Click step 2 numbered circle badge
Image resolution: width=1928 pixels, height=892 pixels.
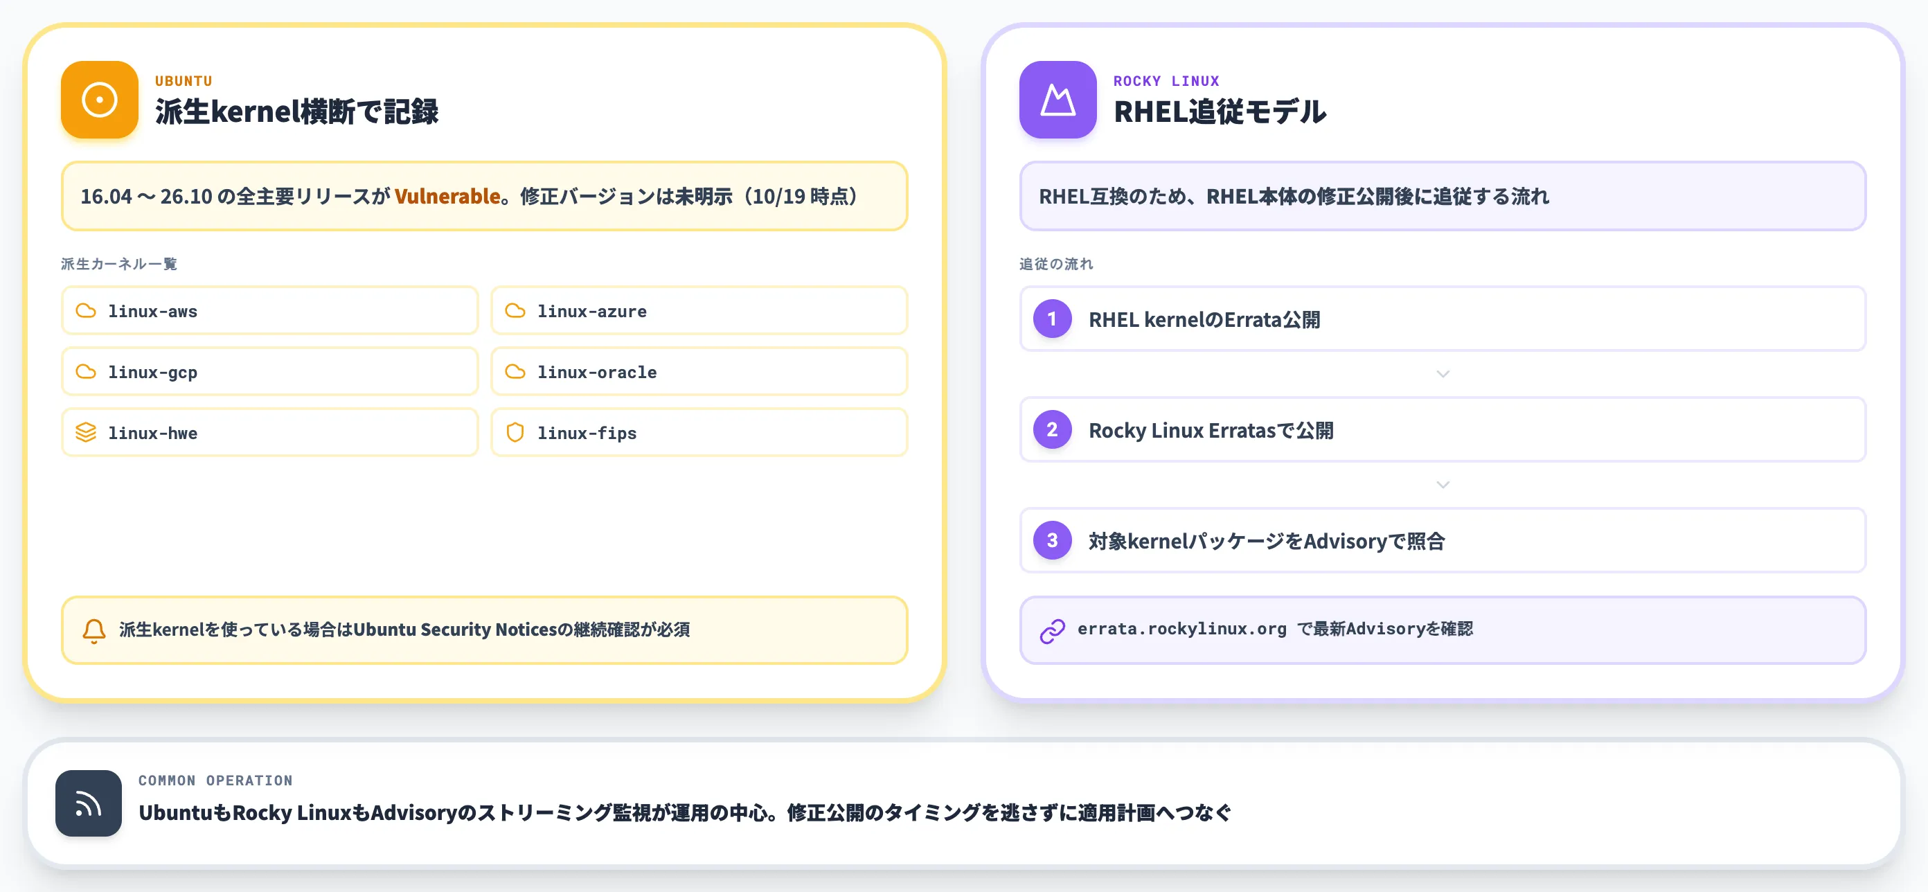1053,429
